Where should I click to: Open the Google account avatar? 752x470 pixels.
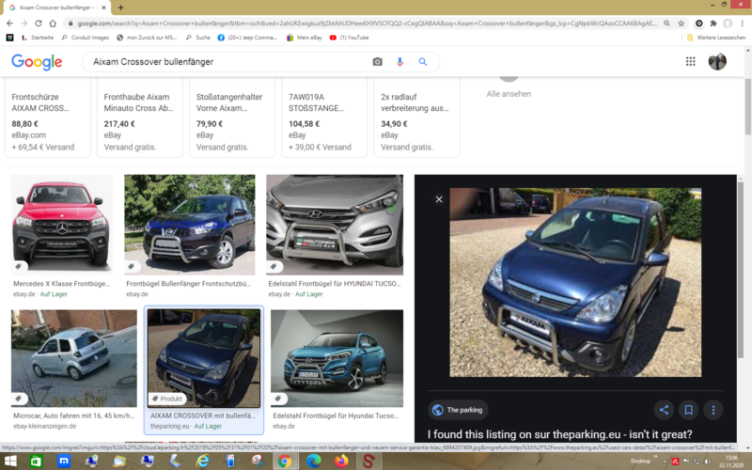[717, 61]
